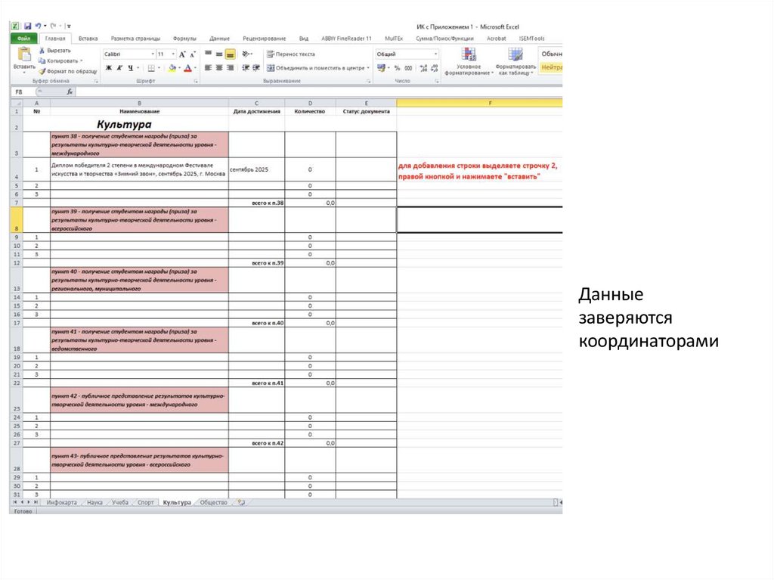
Task: Switch to the Разметка страницы tab
Action: point(135,39)
